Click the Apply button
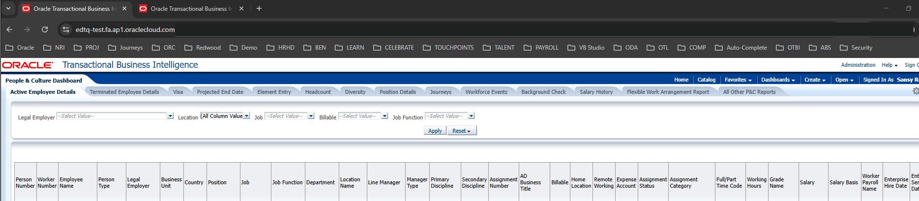The width and height of the screenshot is (919, 201). click(x=435, y=131)
